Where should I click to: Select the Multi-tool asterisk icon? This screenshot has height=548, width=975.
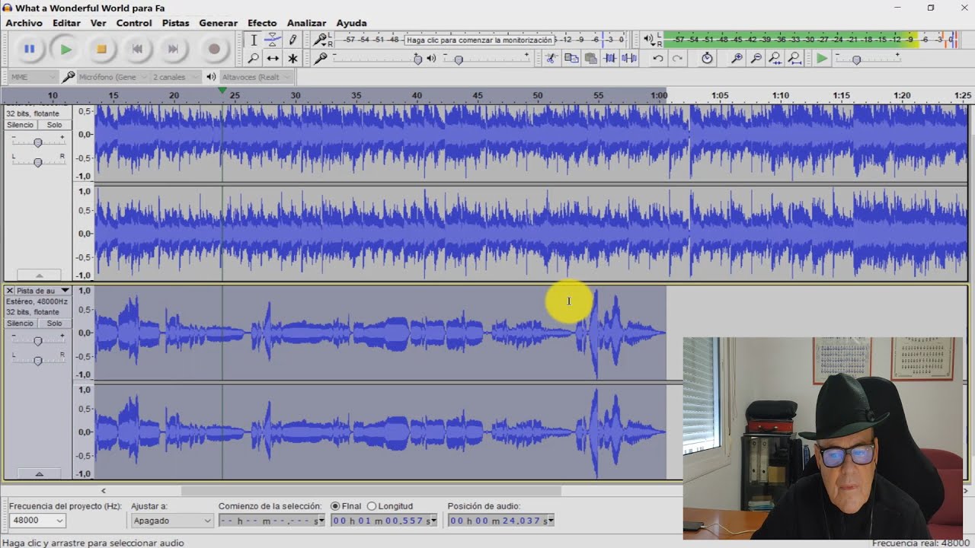coord(292,58)
